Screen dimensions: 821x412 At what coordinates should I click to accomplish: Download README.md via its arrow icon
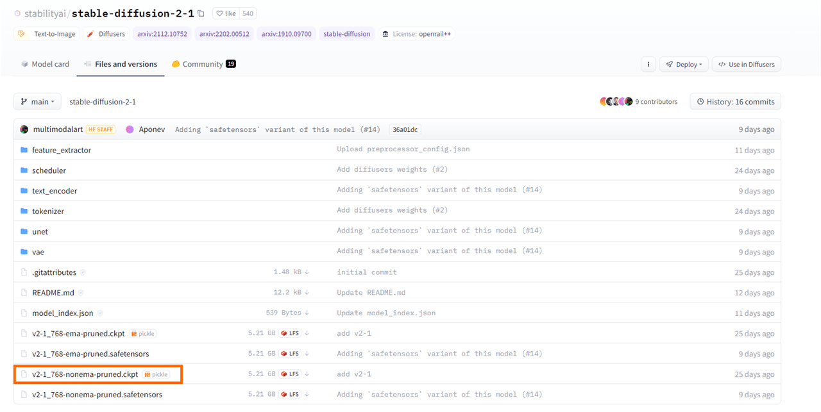[307, 293]
